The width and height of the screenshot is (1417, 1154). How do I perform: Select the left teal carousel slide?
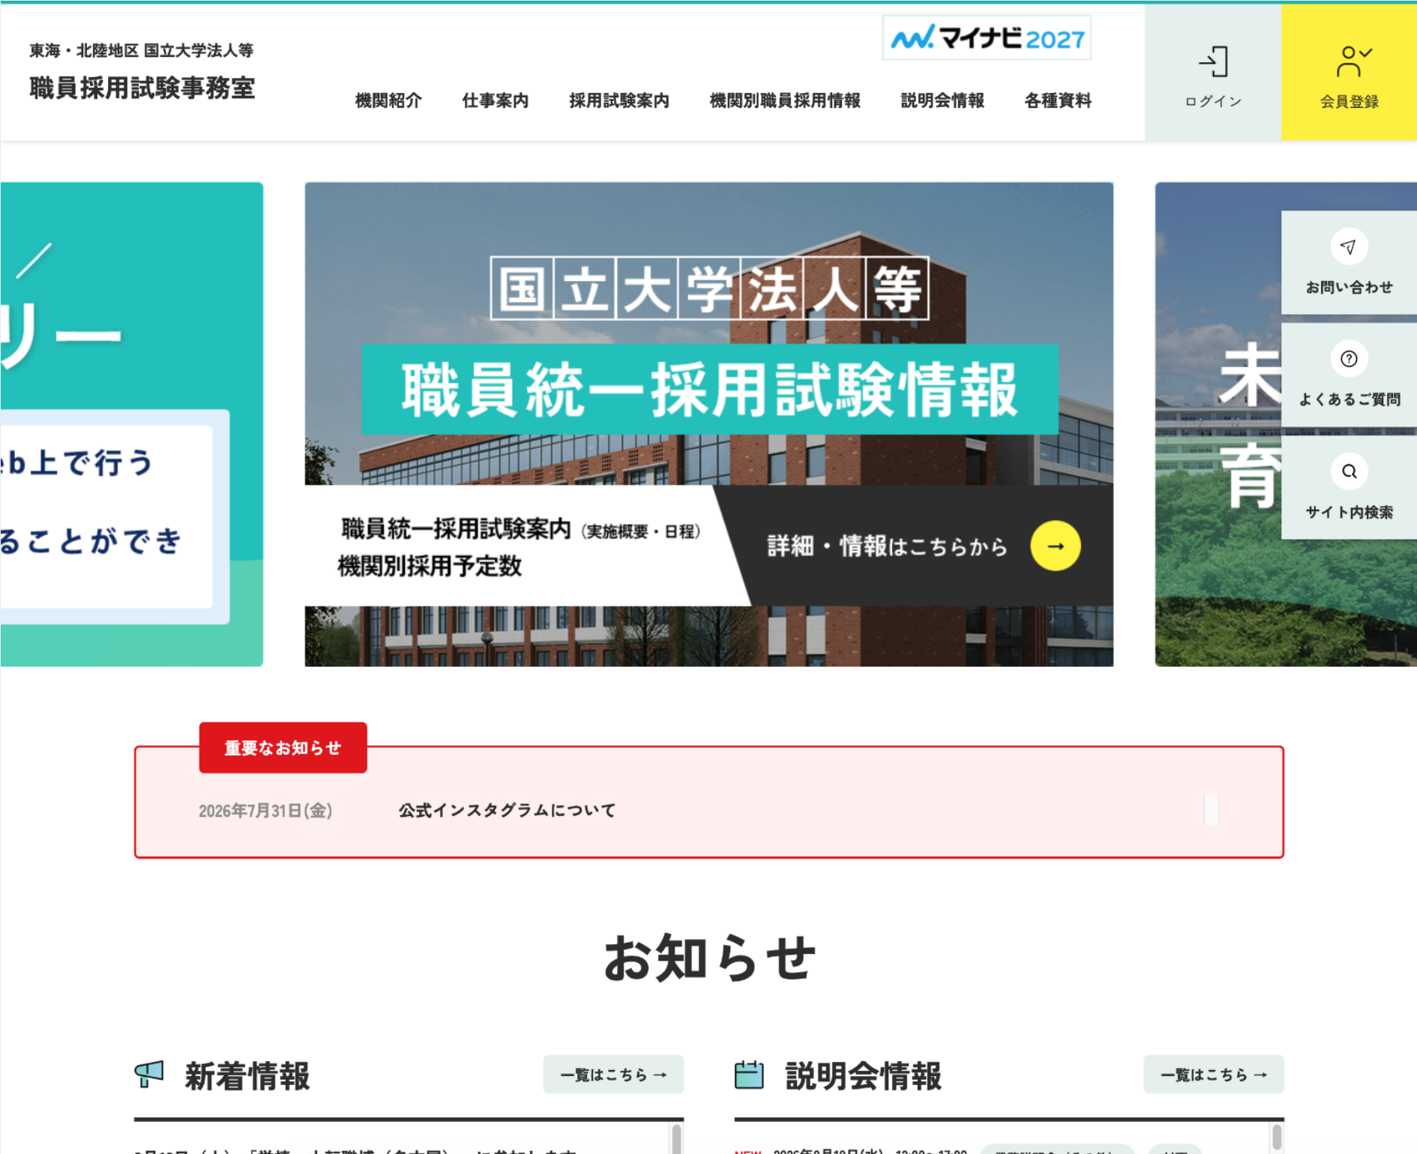coord(131,424)
